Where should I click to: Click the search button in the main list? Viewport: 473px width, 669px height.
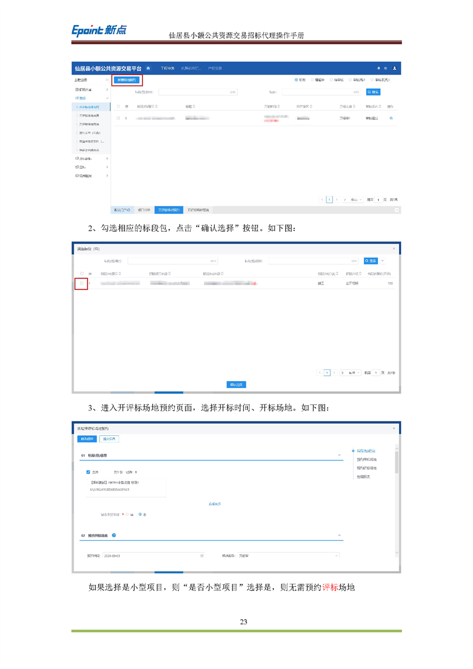tap(373, 92)
